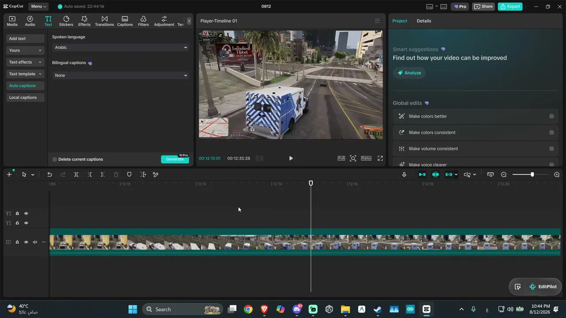566x318 pixels.
Task: Click the magic pen edit tool
Action: click(x=156, y=174)
